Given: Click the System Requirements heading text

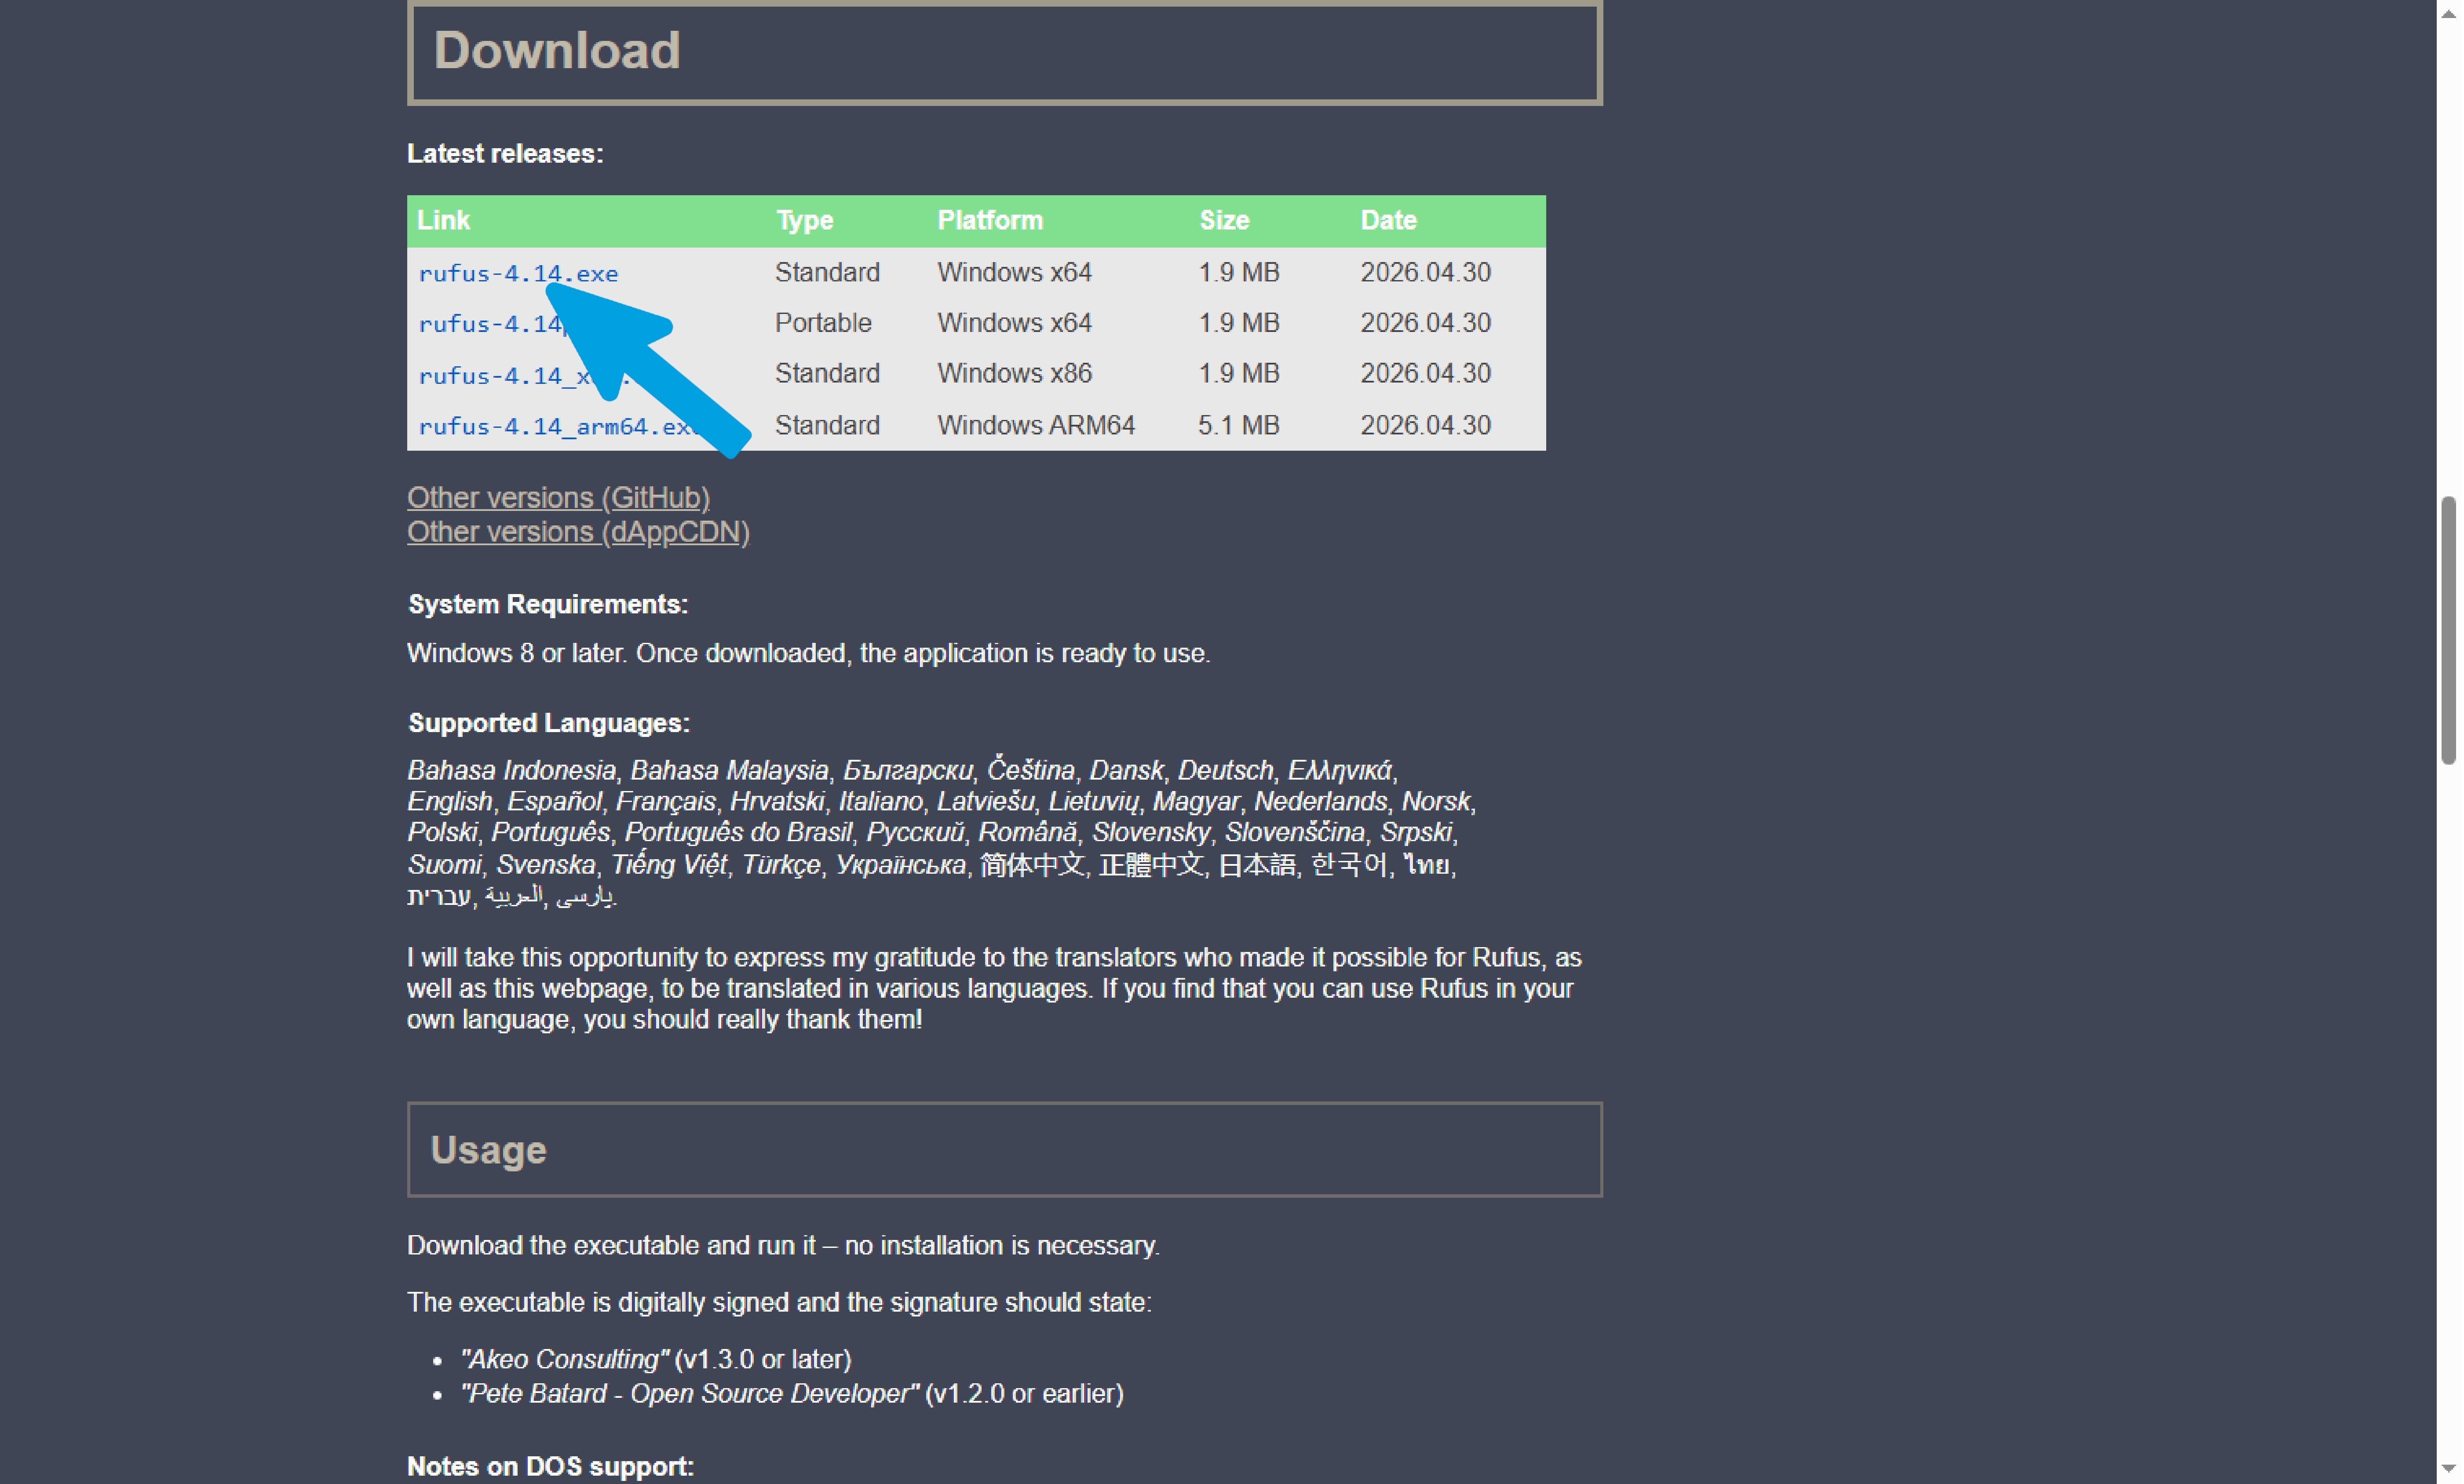Looking at the screenshot, I should (x=548, y=604).
